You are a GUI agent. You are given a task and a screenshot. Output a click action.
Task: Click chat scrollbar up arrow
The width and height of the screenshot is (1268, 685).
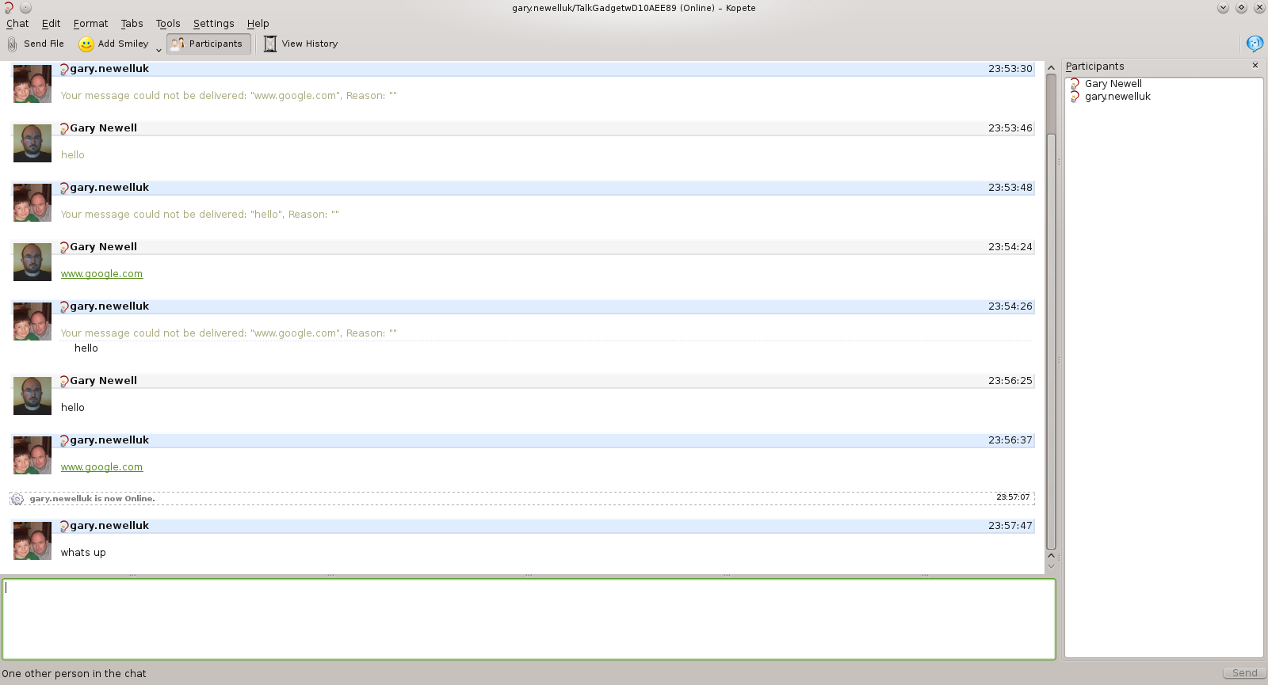1051,68
